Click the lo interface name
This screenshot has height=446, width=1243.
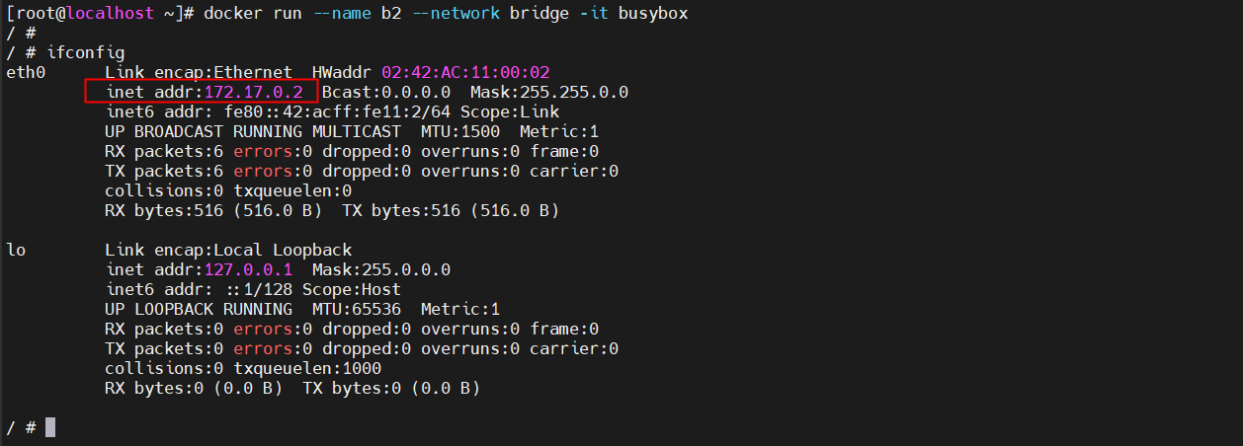coord(16,250)
